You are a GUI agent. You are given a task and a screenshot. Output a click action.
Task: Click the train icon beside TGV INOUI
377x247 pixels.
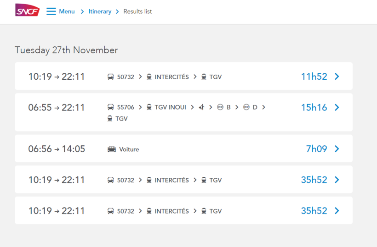[149, 107]
